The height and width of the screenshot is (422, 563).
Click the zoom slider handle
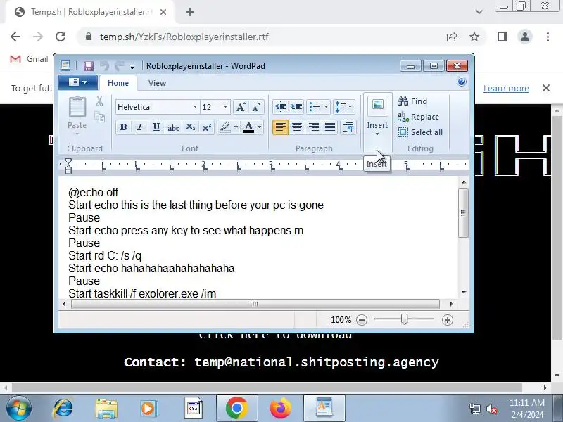(404, 319)
